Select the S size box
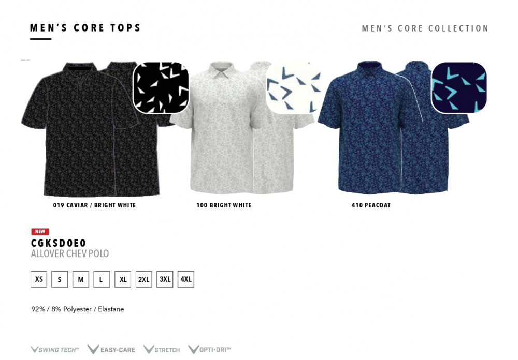Image resolution: width=518 pixels, height=360 pixels. 60,279
